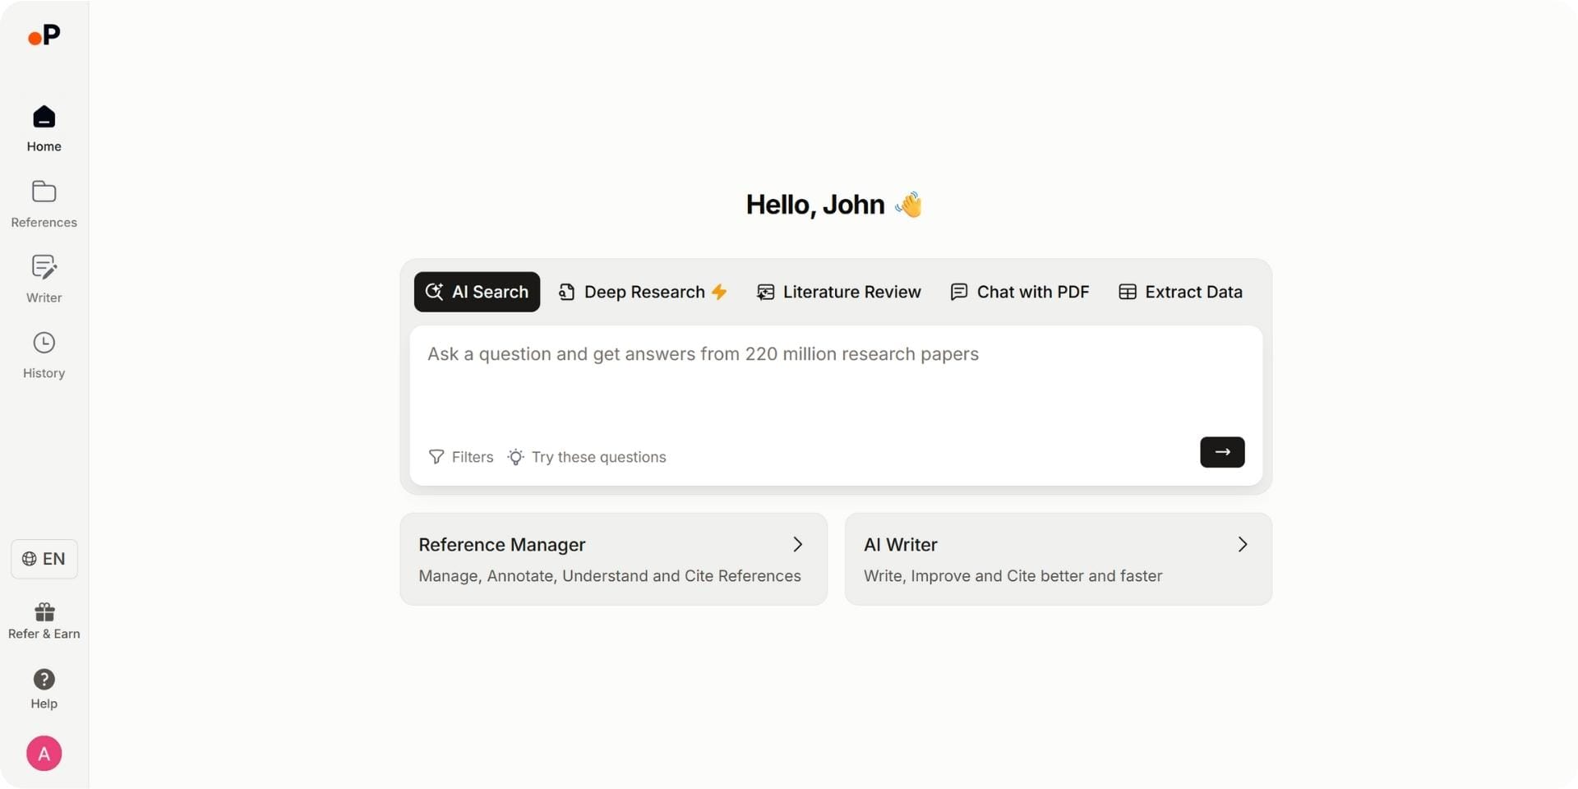Enable AI Search mode
This screenshot has height=789, width=1578.
477,292
